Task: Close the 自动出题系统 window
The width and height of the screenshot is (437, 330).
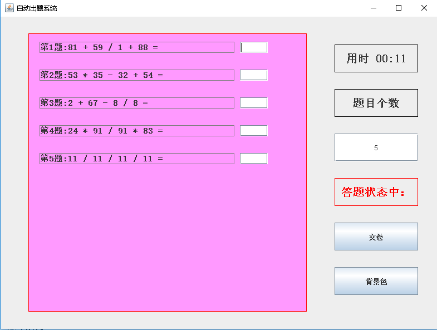Action: pos(424,8)
